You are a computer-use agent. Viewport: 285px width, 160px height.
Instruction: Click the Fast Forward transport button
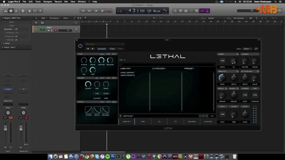tap(90, 11)
